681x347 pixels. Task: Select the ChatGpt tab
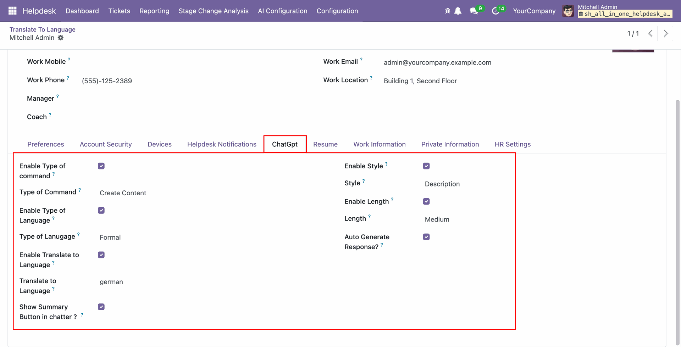tap(285, 144)
